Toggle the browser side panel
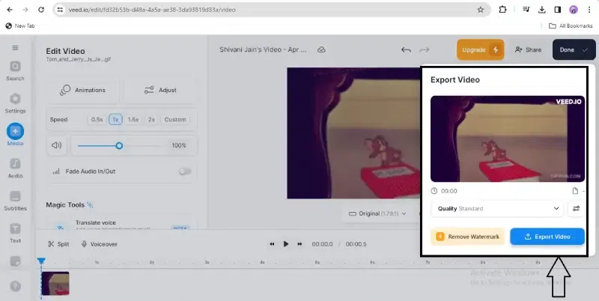 click(558, 10)
